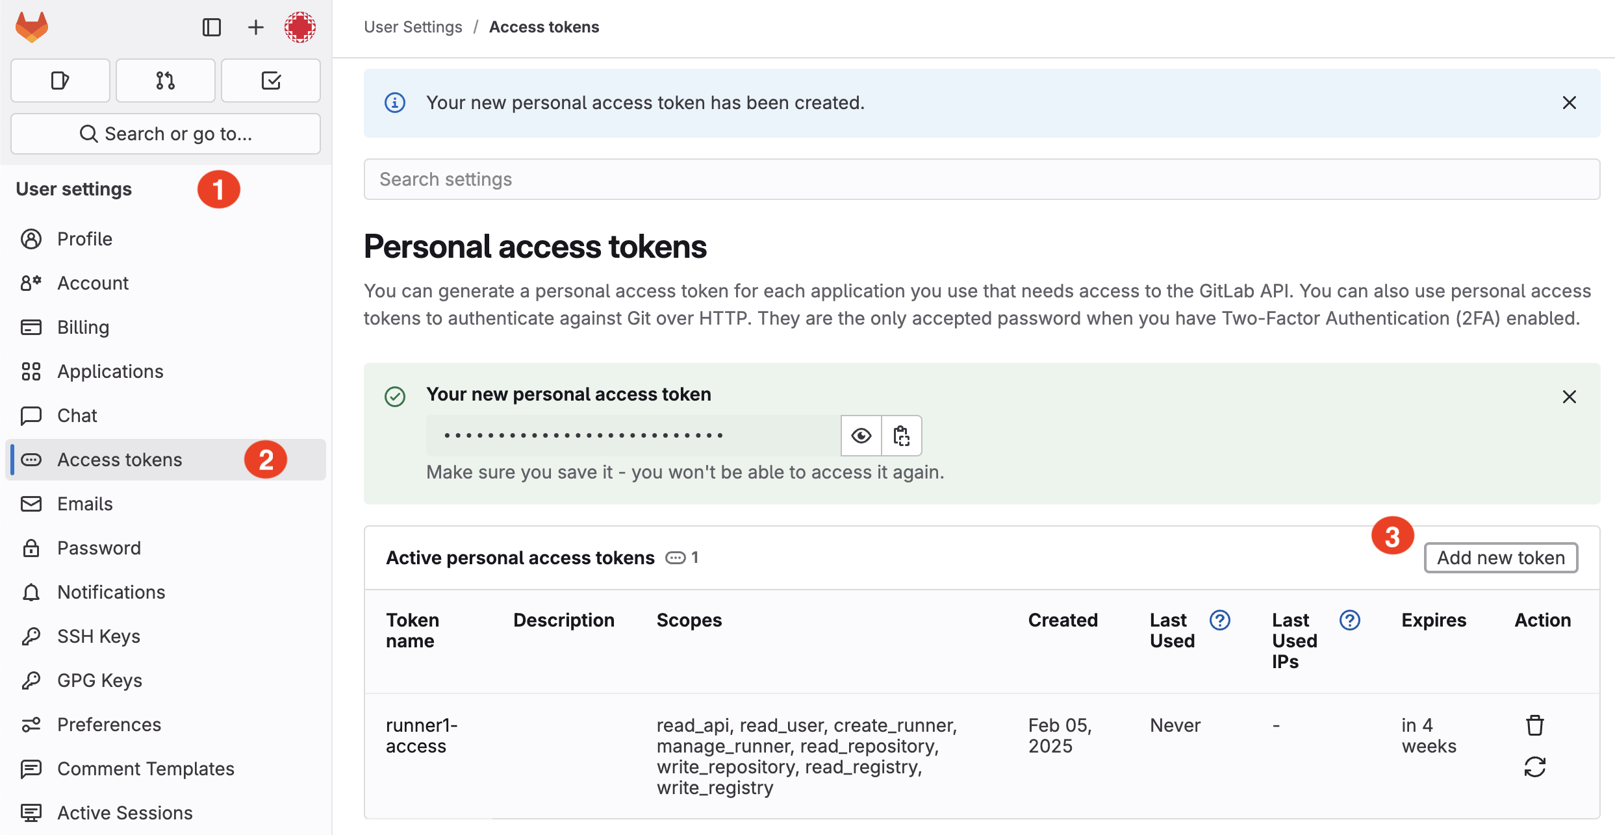Viewport: 1615px width, 835px height.
Task: Open Emails settings
Action: point(166,504)
